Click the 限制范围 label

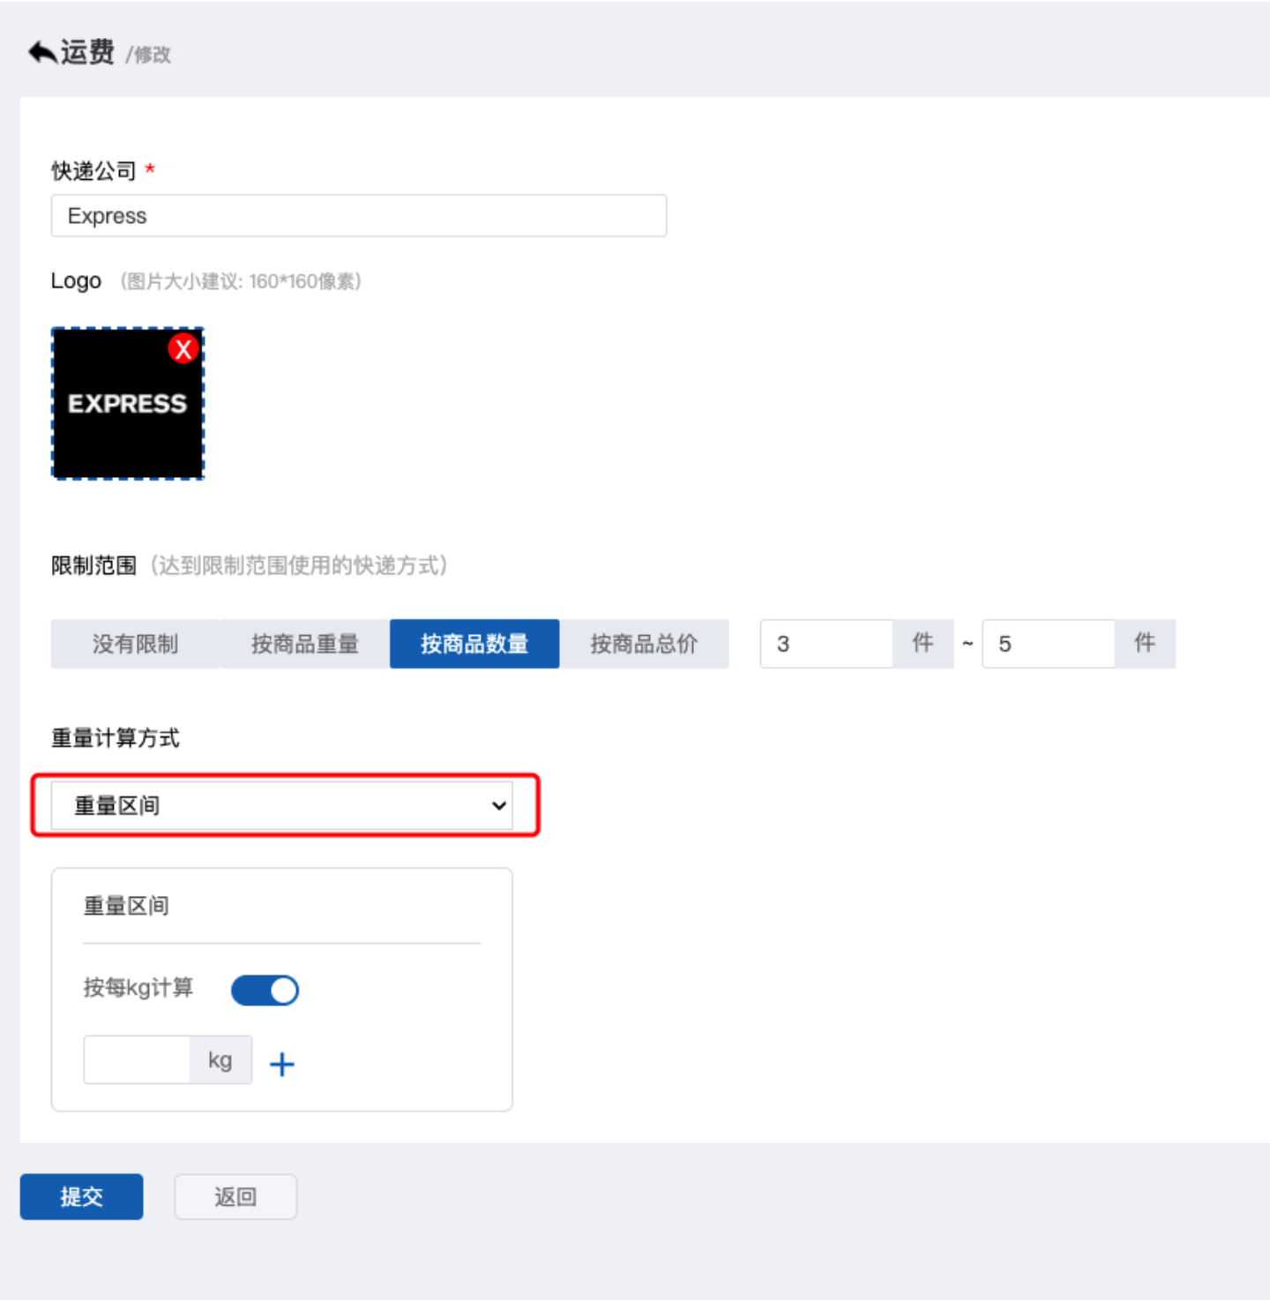point(93,565)
